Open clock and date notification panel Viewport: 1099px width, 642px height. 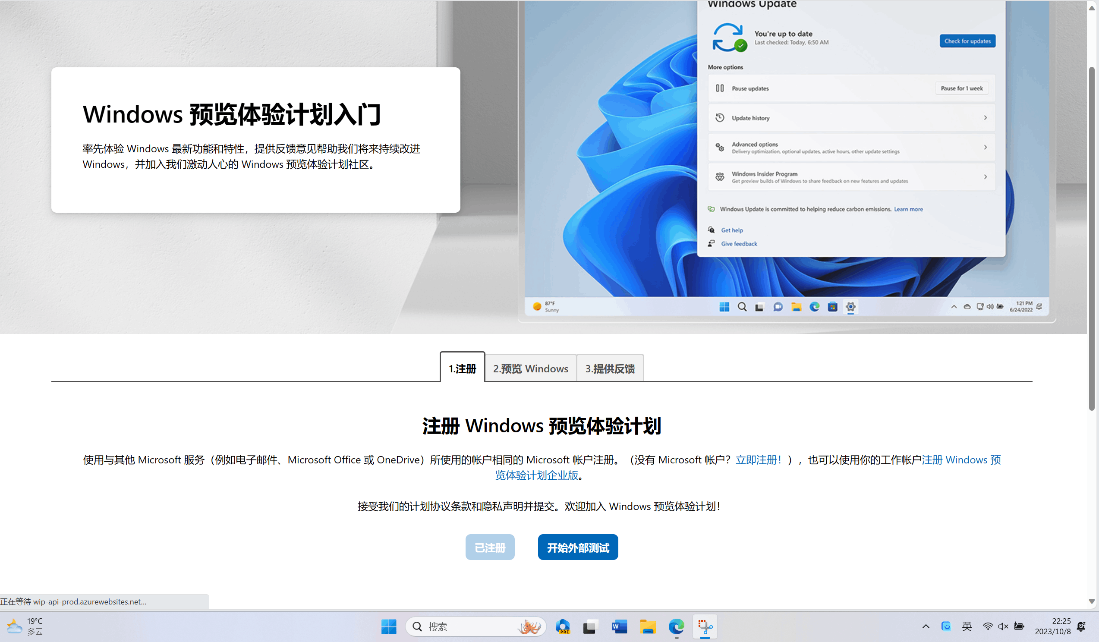(x=1052, y=627)
